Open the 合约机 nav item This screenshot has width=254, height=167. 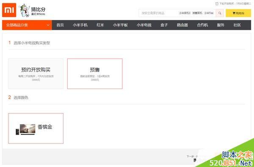click(x=202, y=25)
